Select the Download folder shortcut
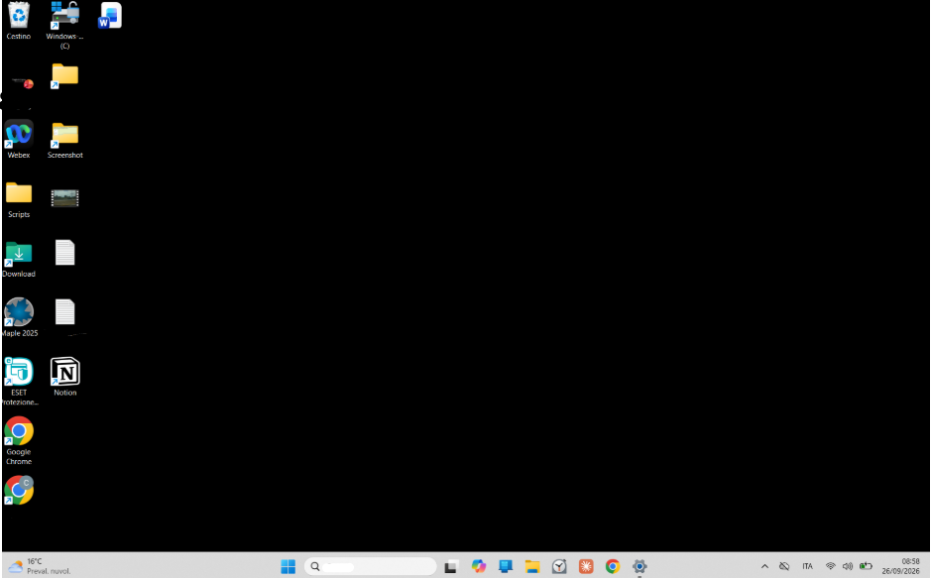931x578 pixels. click(x=19, y=260)
